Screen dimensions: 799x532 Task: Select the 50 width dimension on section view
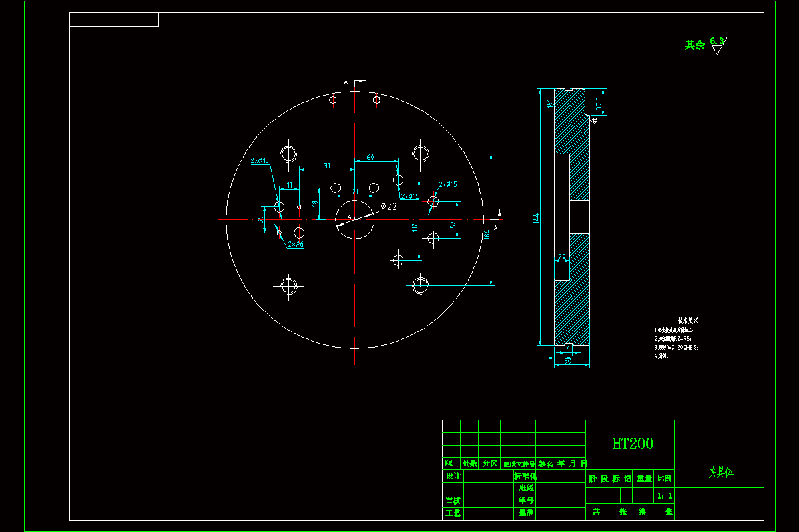pyautogui.click(x=567, y=361)
